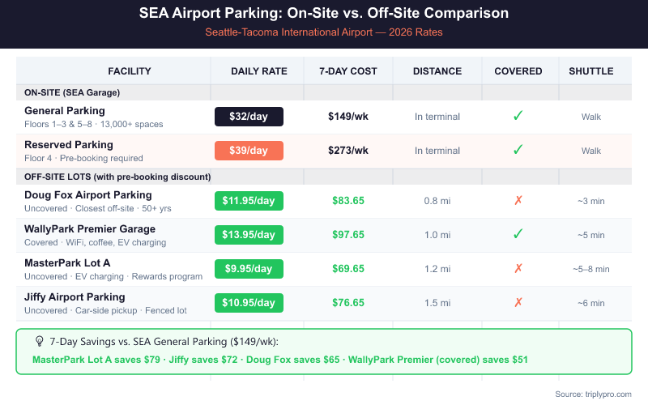Click the red X for Doug Fox Parking
This screenshot has width=648, height=405.
[518, 200]
